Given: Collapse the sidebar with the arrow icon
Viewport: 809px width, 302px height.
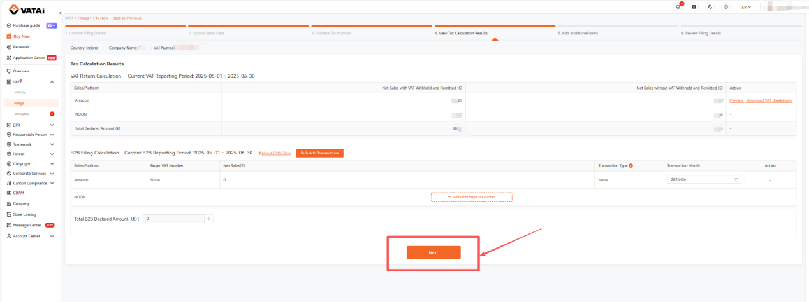Looking at the screenshot, I should [60, 13].
